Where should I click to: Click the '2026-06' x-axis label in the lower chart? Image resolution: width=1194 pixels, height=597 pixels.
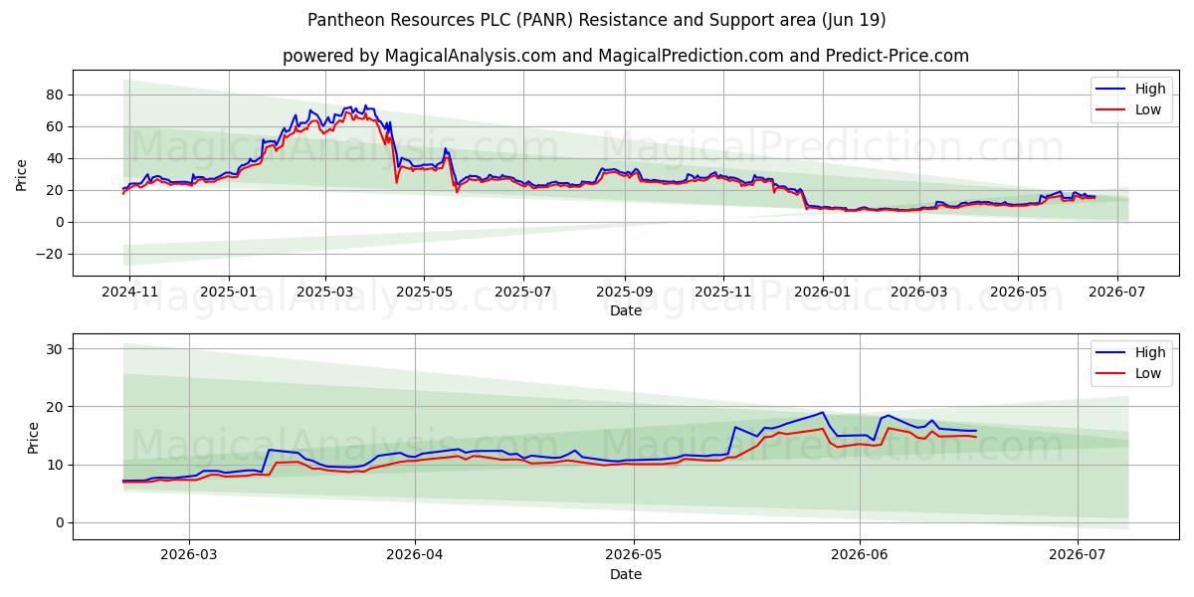(860, 555)
